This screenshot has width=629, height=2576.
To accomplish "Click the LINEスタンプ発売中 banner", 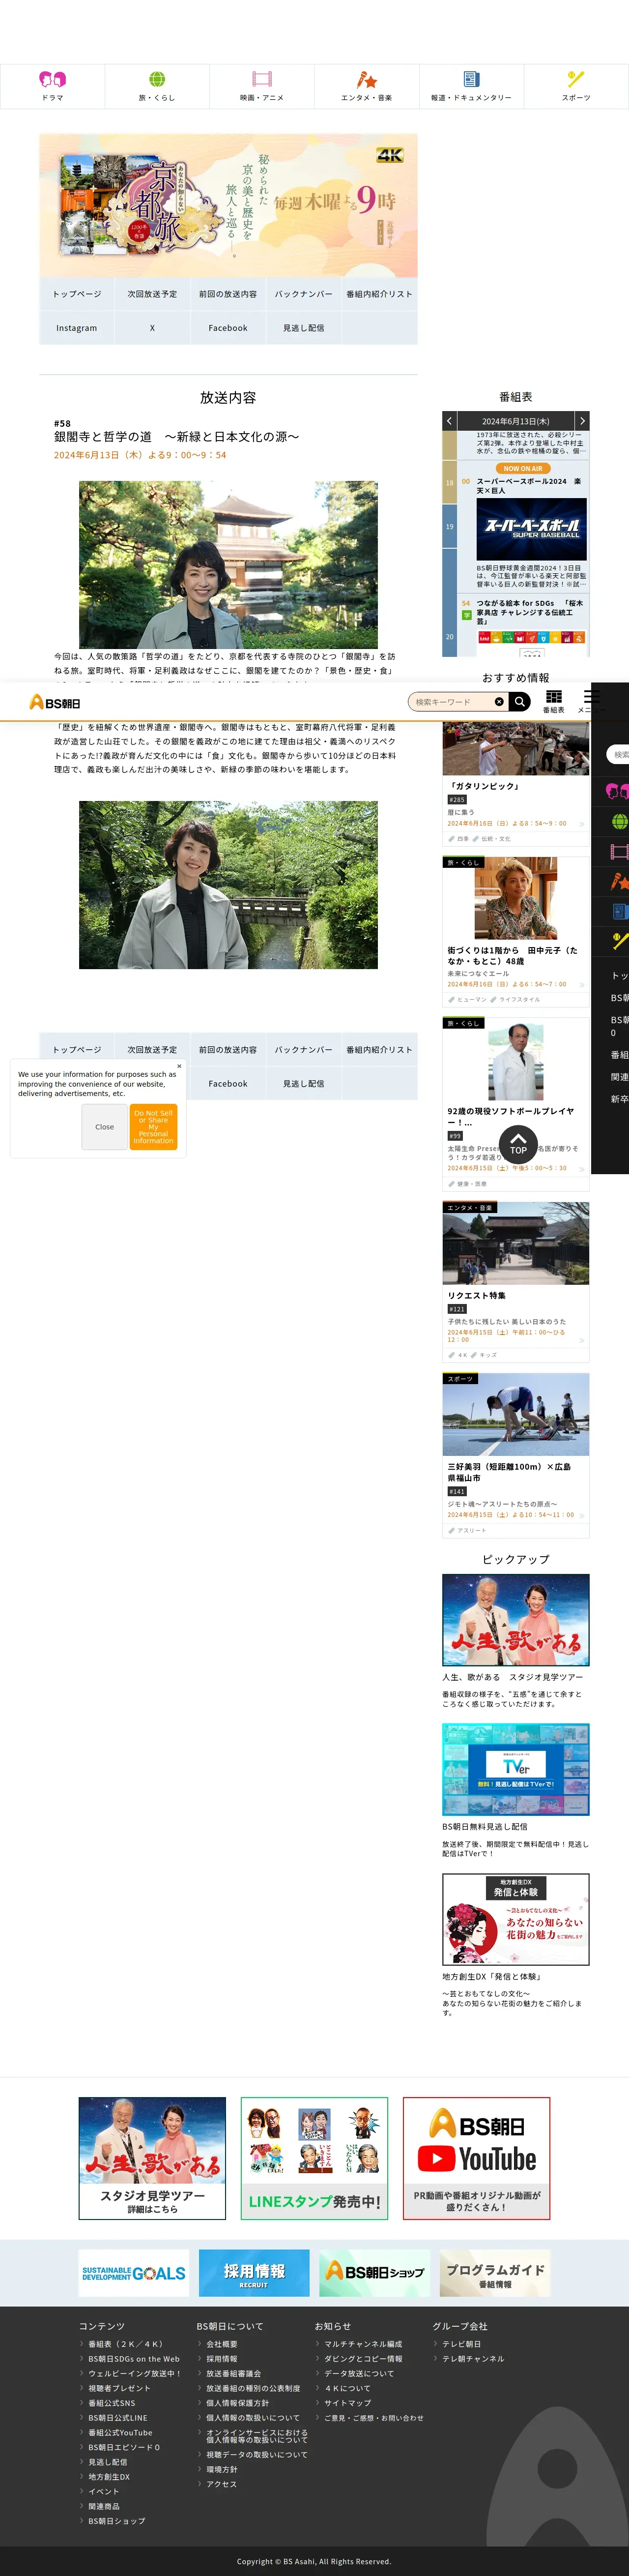I will [x=314, y=2158].
